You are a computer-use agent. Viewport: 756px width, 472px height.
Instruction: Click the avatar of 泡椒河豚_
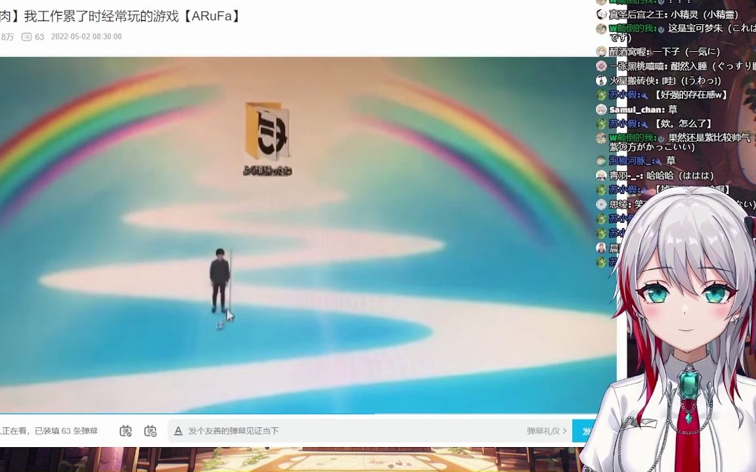click(601, 161)
